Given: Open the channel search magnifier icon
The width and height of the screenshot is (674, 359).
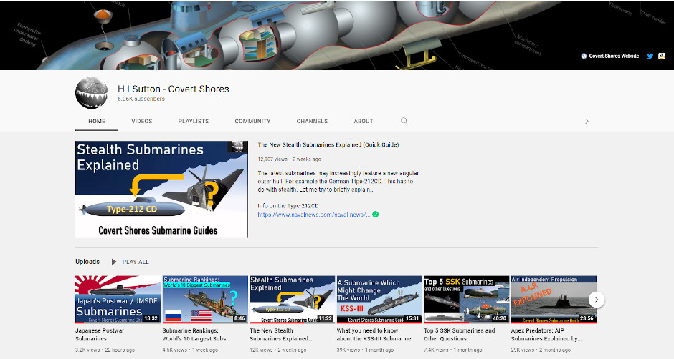Looking at the screenshot, I should pos(404,121).
